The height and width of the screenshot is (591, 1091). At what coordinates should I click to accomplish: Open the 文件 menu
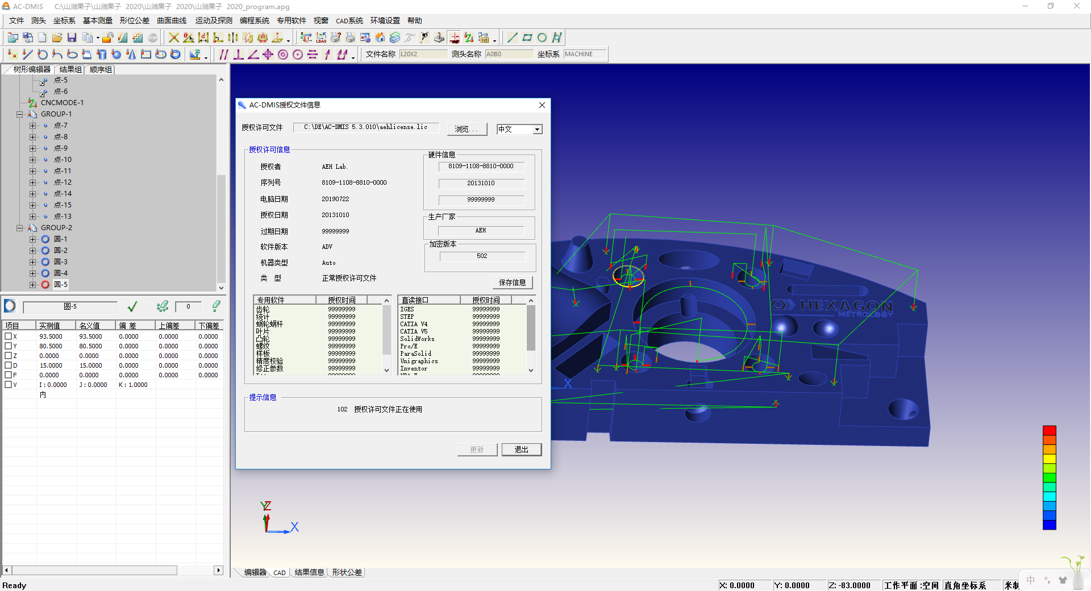click(16, 20)
